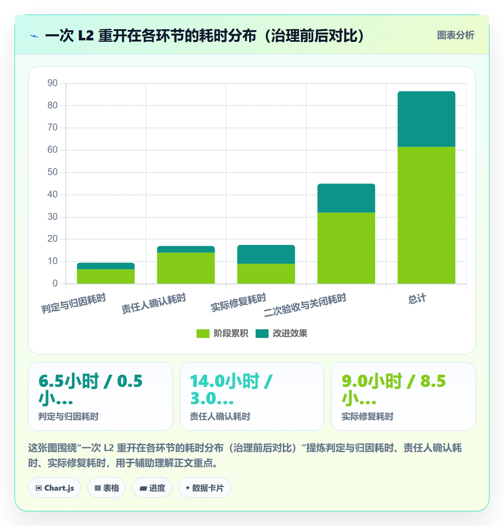This screenshot has width=504, height=526.
Task: Select the 6.5小时 / 0.5 stat card value
Action: [x=90, y=390]
